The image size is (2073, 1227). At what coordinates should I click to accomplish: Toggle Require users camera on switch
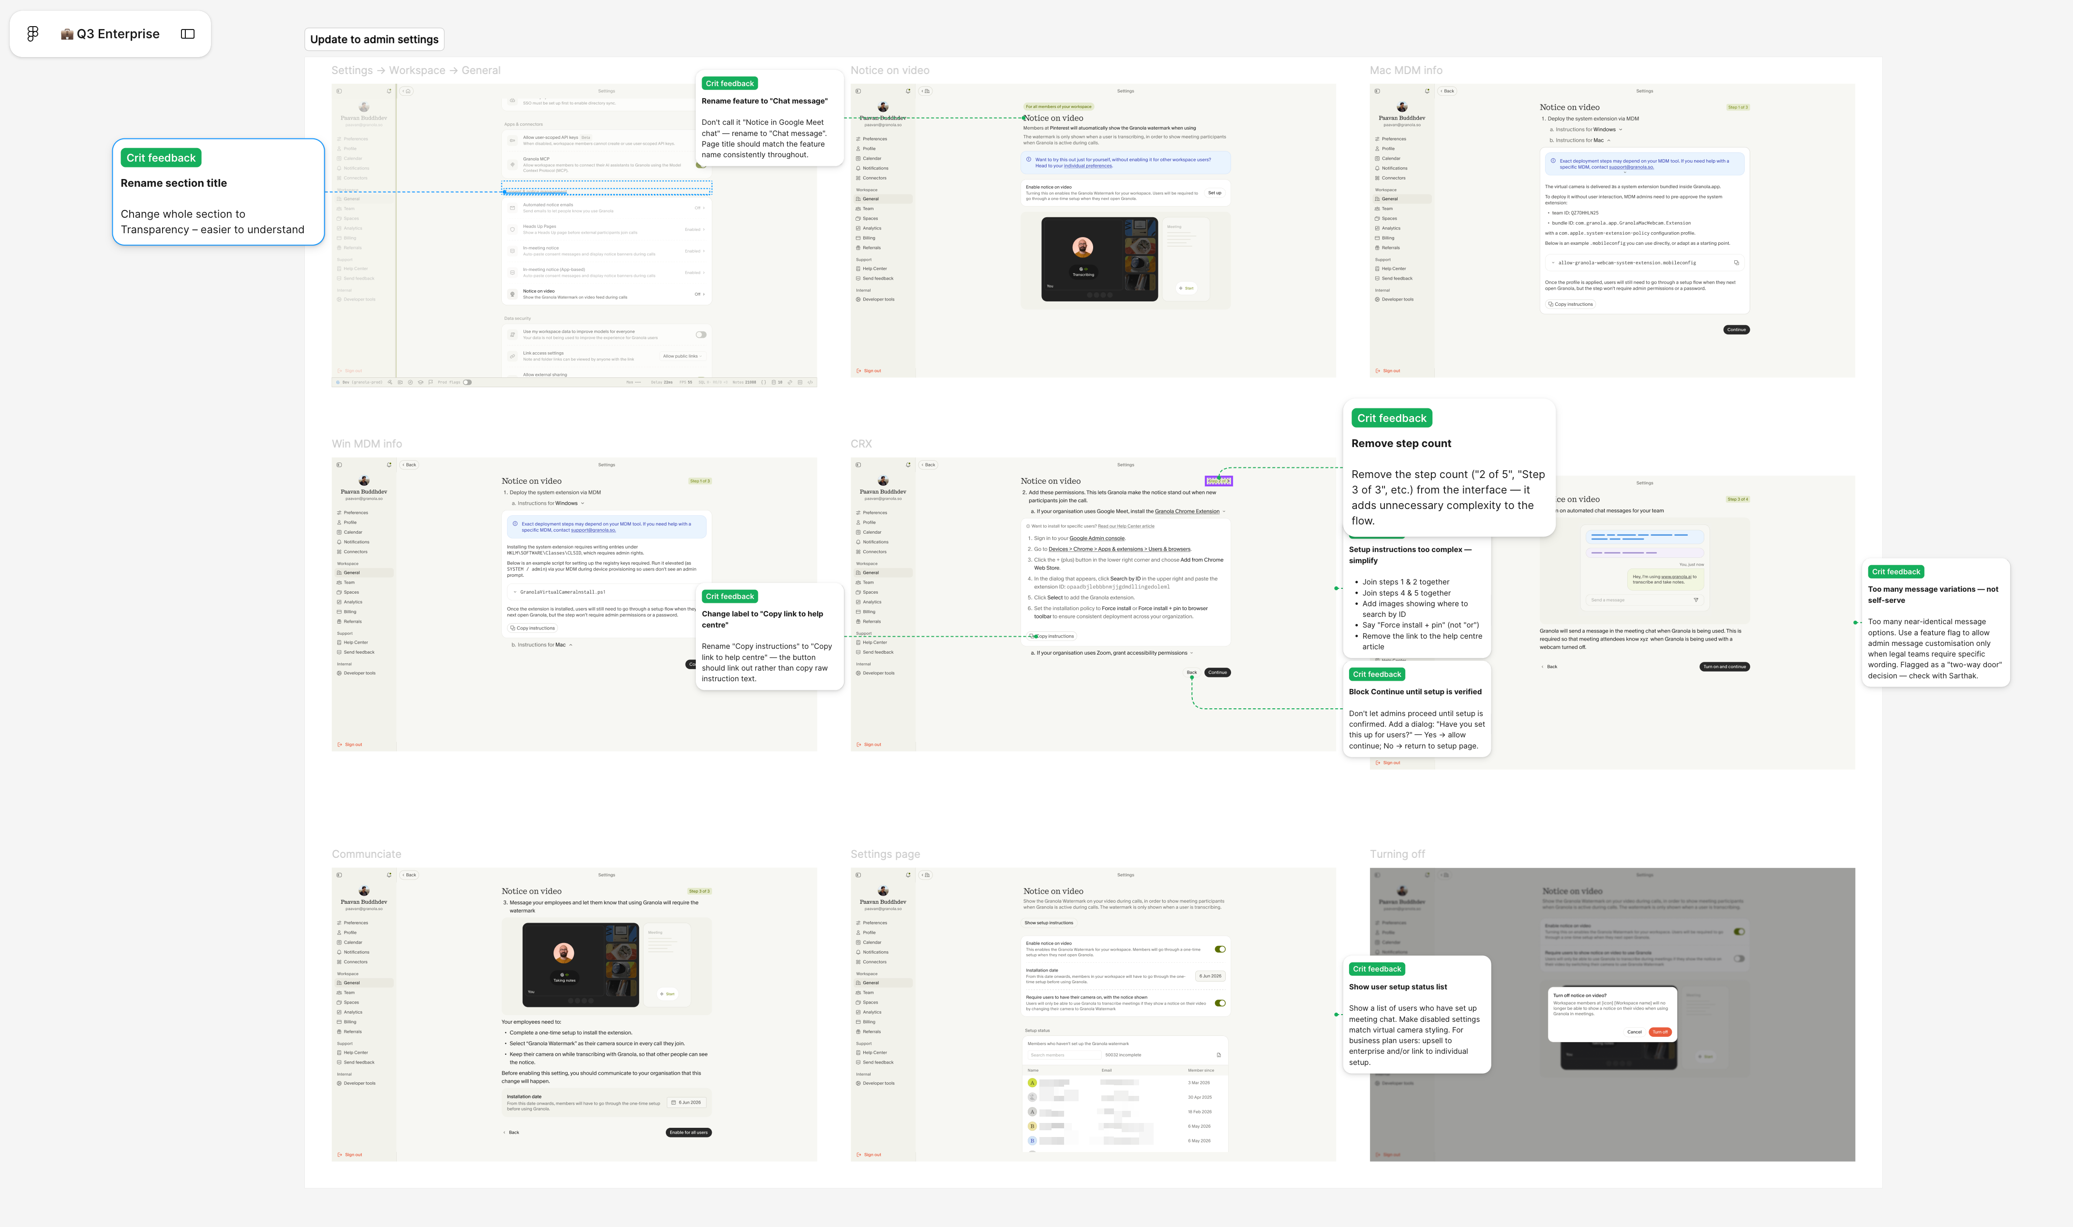1220,1003
